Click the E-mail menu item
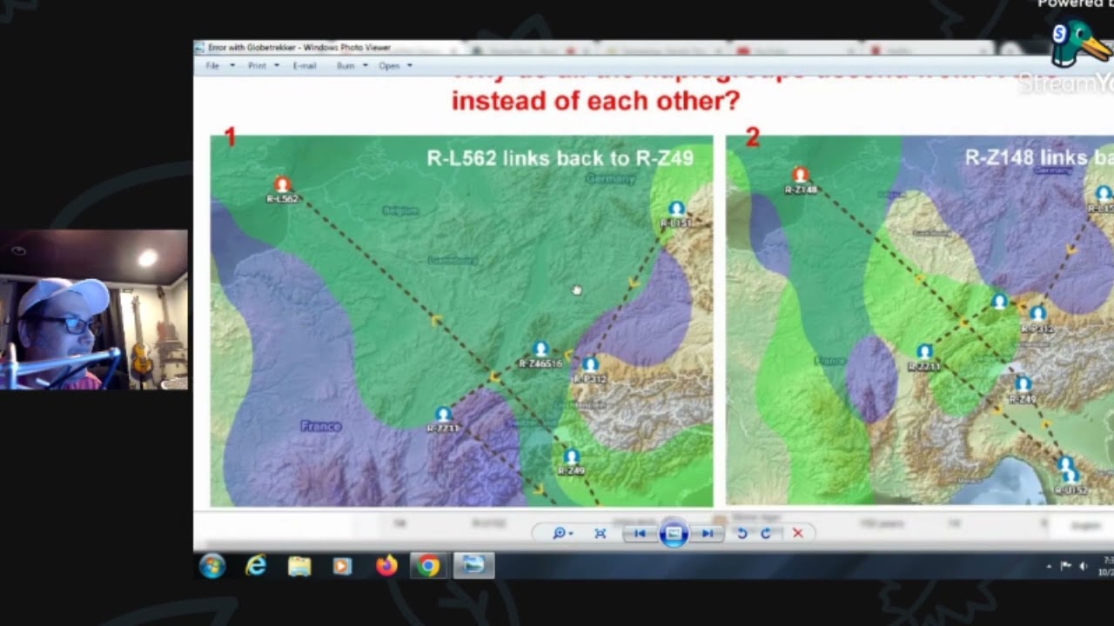 coord(305,66)
